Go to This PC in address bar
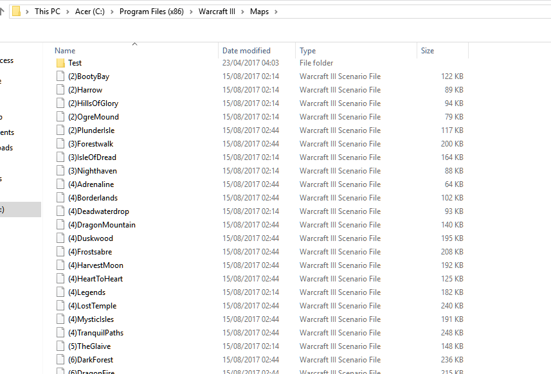The height and width of the screenshot is (374, 551). click(x=48, y=12)
